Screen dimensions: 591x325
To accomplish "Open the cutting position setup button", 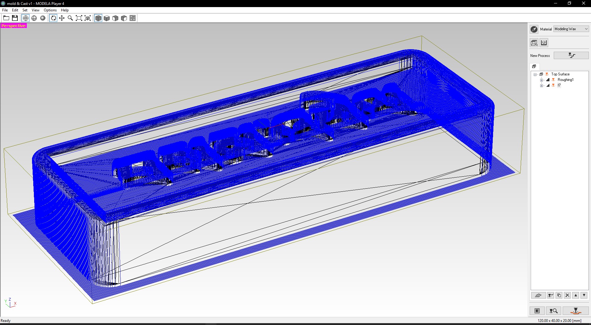I will 537,311.
